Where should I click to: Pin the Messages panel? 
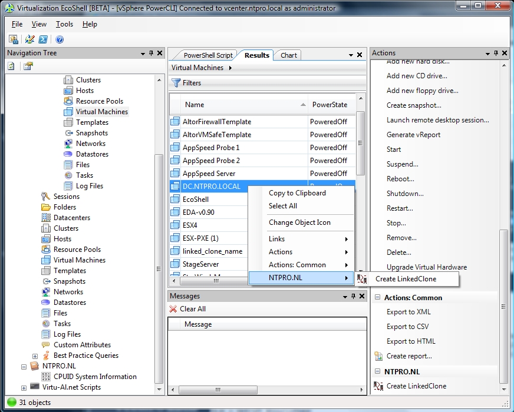pyautogui.click(x=354, y=296)
